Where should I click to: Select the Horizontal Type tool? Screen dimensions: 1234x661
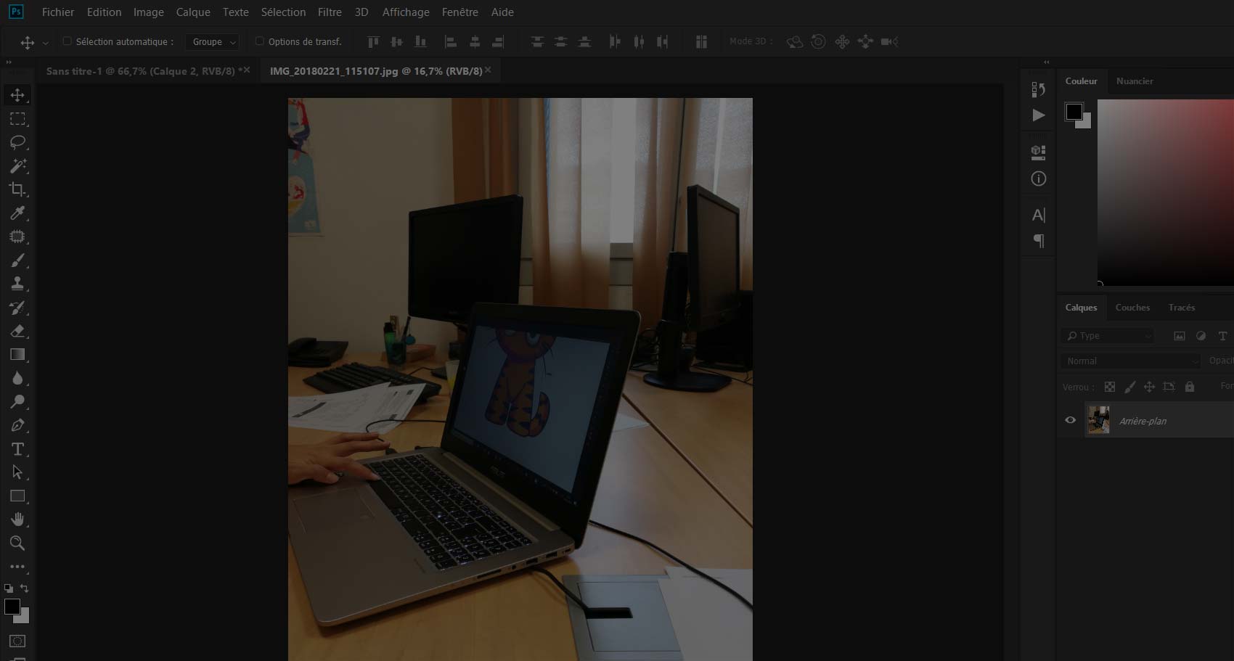[x=17, y=449]
